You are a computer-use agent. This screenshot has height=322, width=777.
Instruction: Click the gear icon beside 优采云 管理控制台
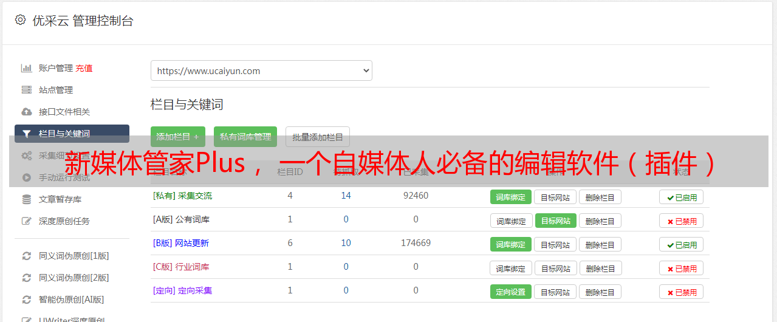point(20,20)
